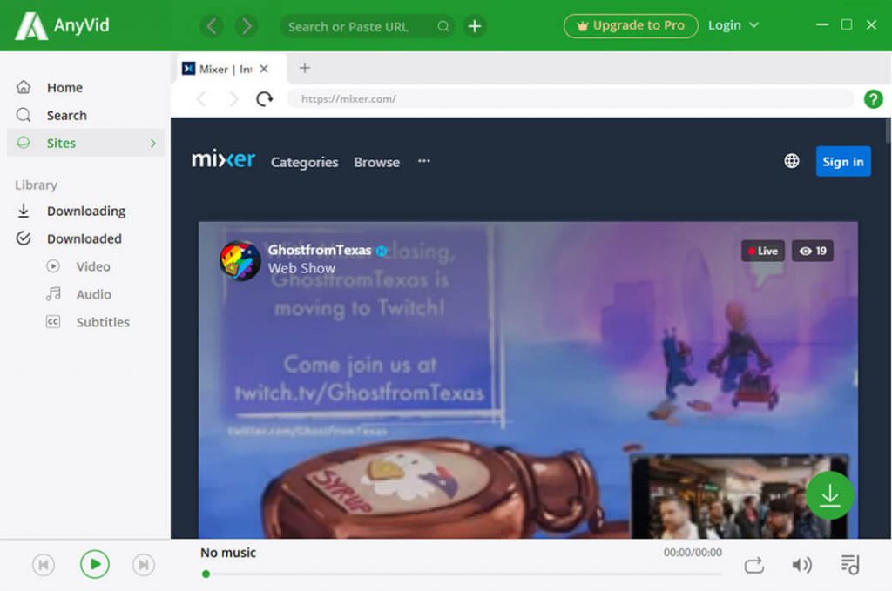Show downloaded Audio items
Viewport: 892px width, 591px height.
click(x=78, y=294)
